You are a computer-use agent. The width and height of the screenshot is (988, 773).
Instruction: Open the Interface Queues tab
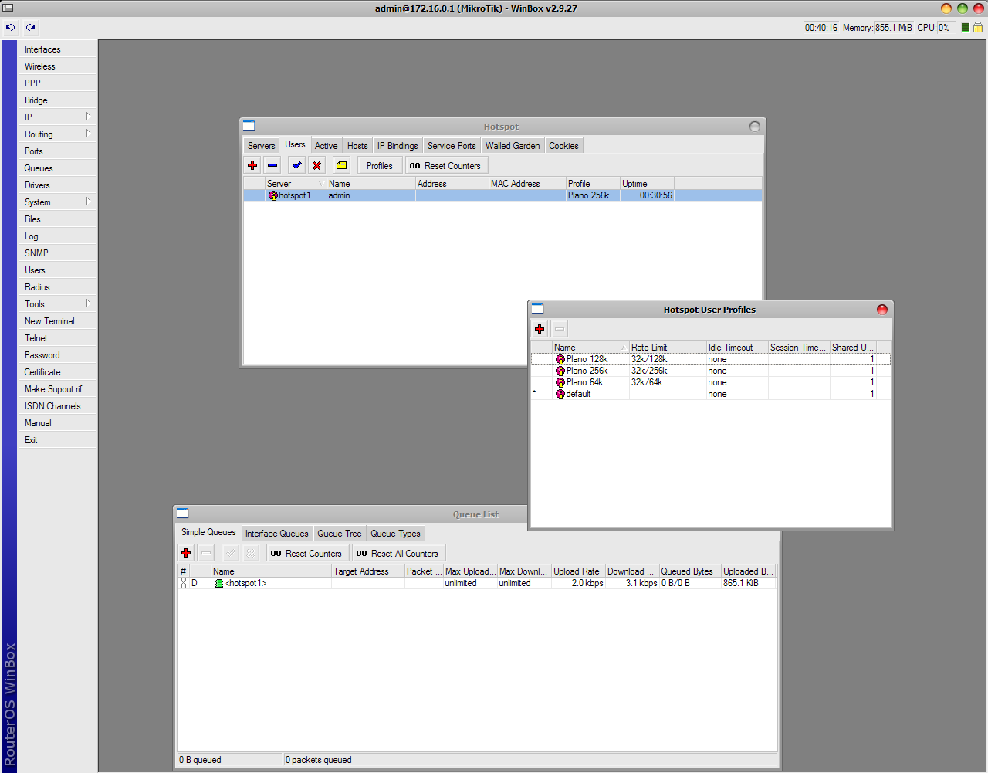tap(276, 534)
